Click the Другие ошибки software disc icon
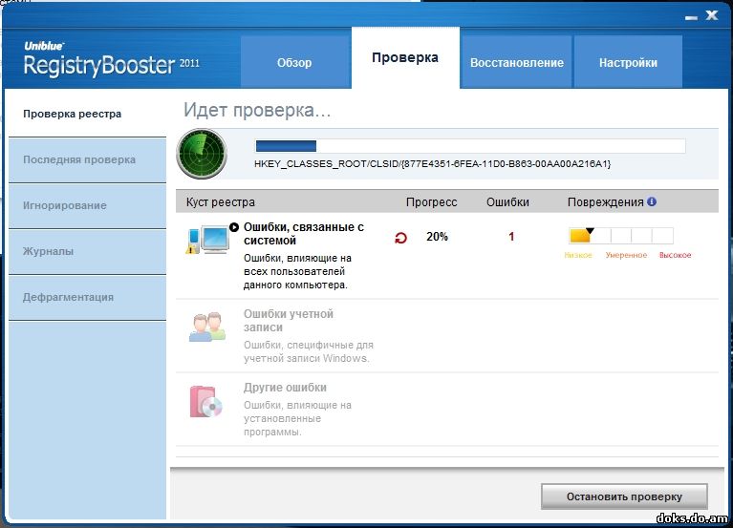 click(x=205, y=401)
